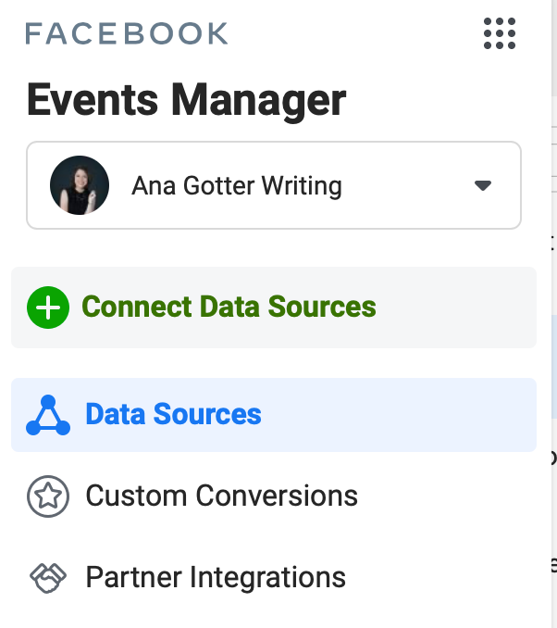Click the Ana Gotter Writing name text
This screenshot has width=557, height=628.
tap(237, 186)
